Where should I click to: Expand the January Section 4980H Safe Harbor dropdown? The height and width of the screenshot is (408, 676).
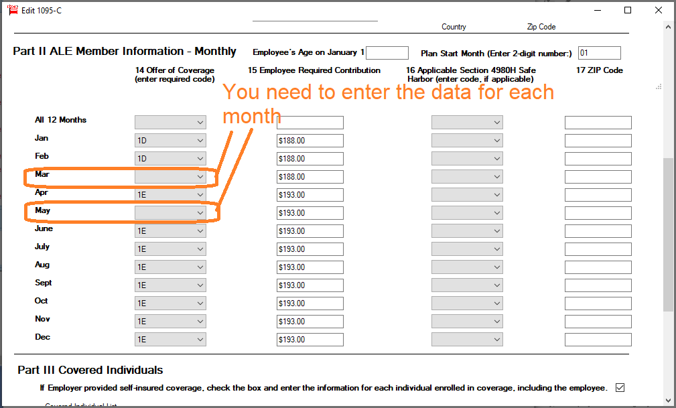click(467, 140)
